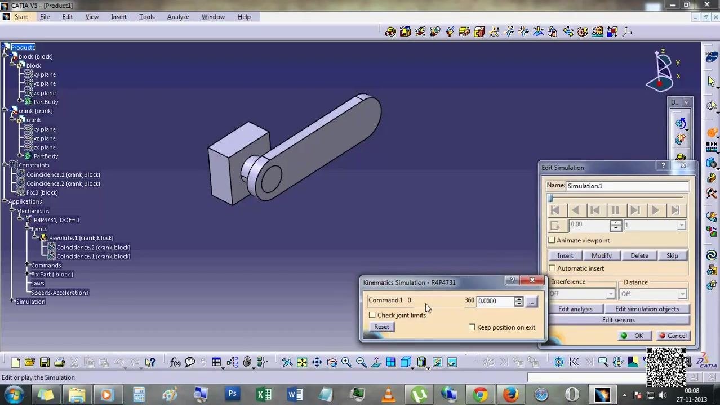720x405 pixels.
Task: Click the New document icon in bottom toolbar
Action: click(x=15, y=362)
